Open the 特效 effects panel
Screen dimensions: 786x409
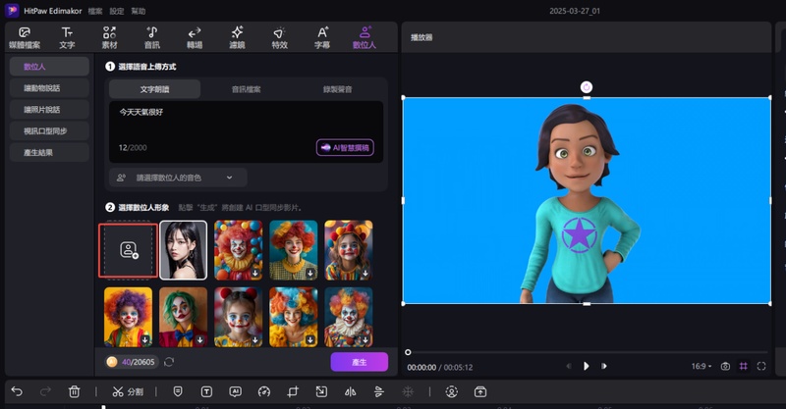point(280,38)
